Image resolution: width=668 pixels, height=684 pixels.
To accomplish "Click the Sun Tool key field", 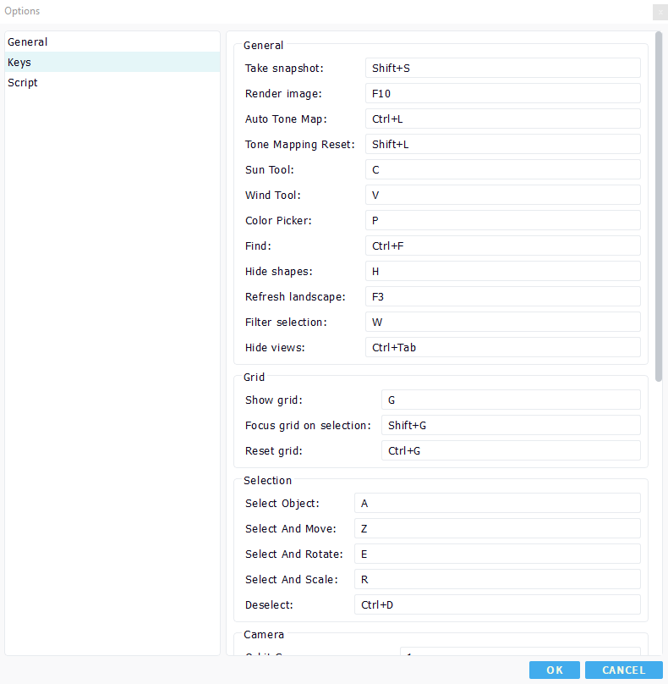I will (502, 170).
